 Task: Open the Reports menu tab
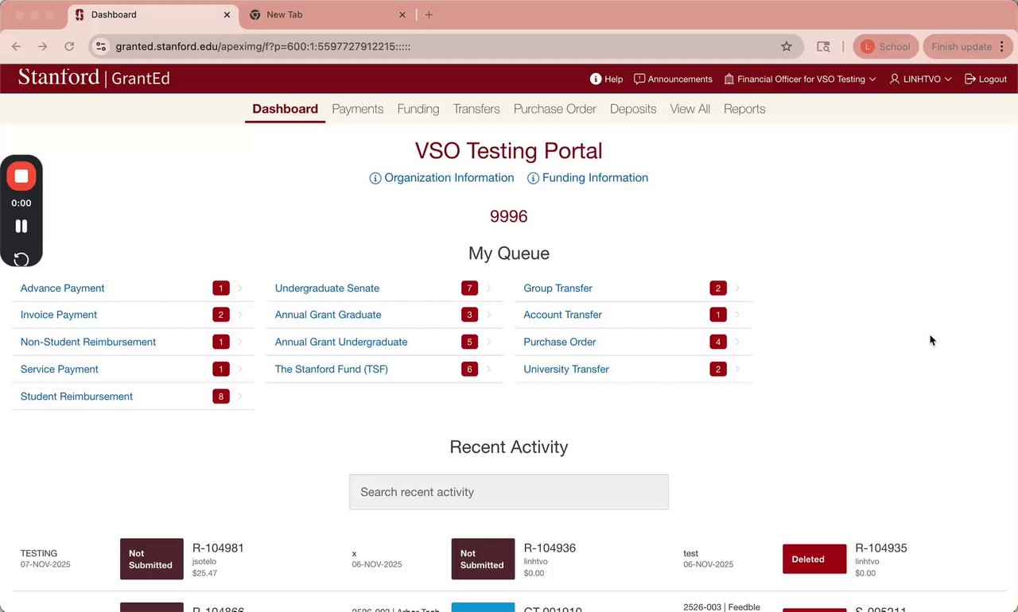[x=744, y=109]
